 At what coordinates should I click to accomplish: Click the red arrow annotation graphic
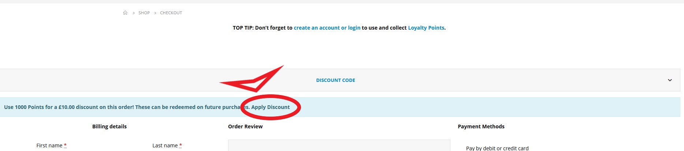pyautogui.click(x=252, y=79)
